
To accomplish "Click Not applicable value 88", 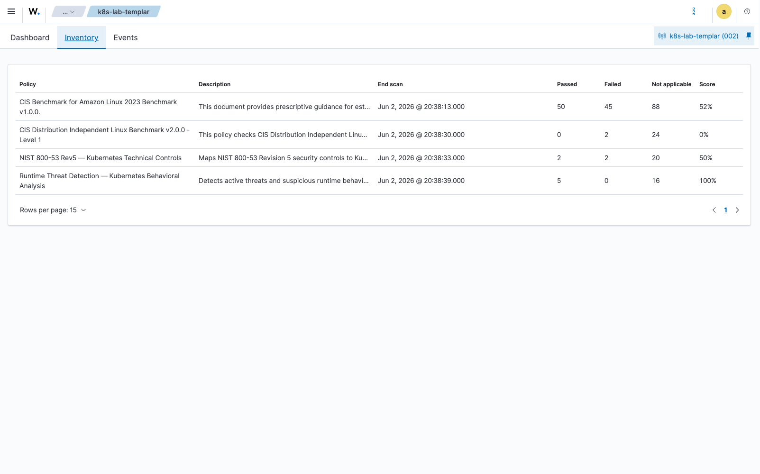I will click(x=656, y=107).
